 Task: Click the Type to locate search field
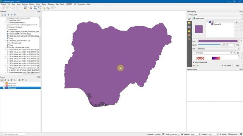[13, 134]
